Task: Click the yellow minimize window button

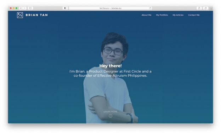Action: [13, 8]
